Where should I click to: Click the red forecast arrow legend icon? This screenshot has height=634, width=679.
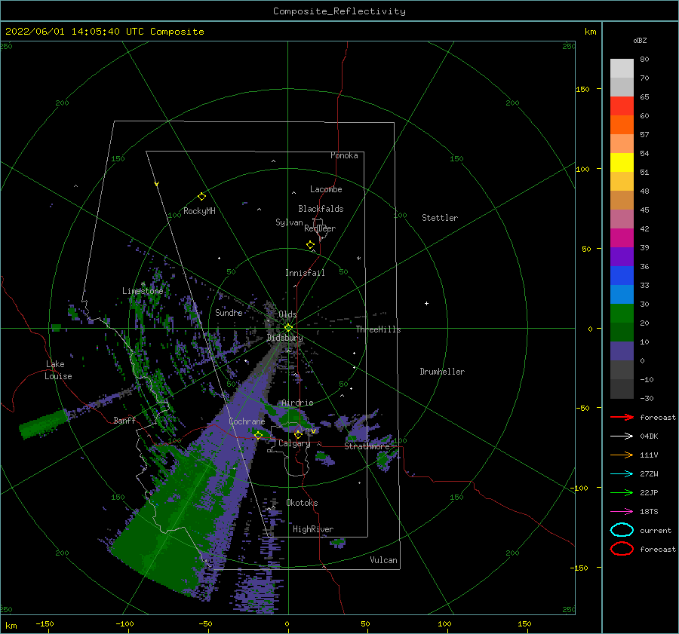pyautogui.click(x=622, y=417)
